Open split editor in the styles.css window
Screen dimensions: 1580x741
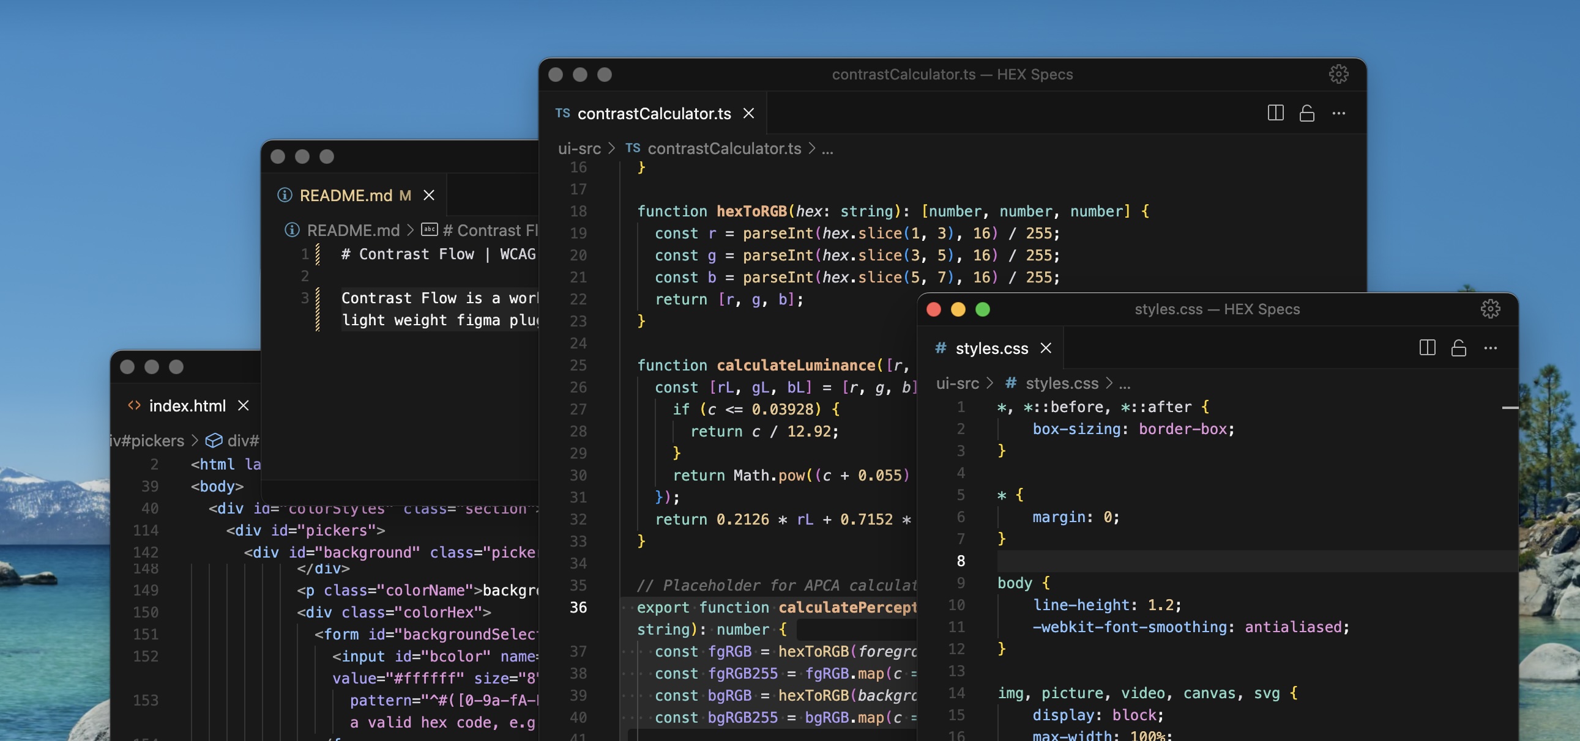(x=1427, y=348)
